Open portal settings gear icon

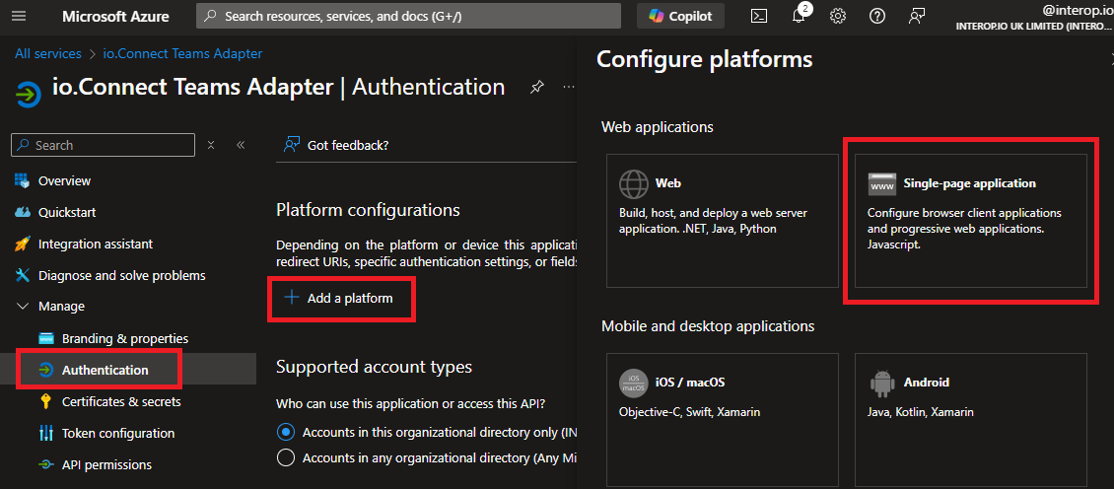click(x=838, y=16)
